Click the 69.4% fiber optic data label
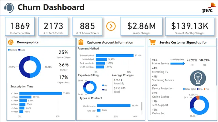The image size is (218, 122). pos(192,116)
